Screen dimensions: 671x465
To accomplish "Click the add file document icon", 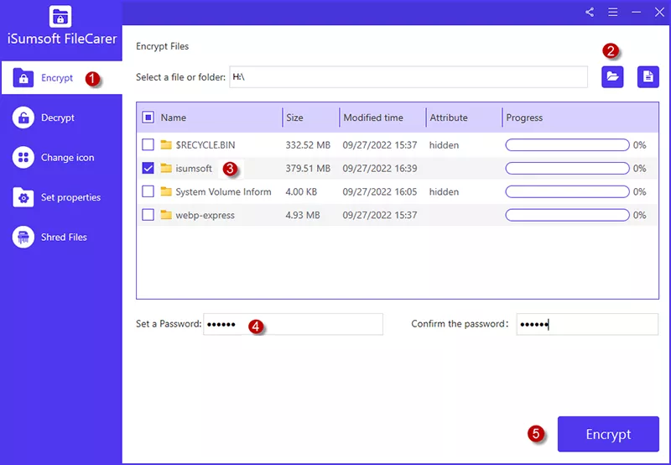I will tap(648, 76).
